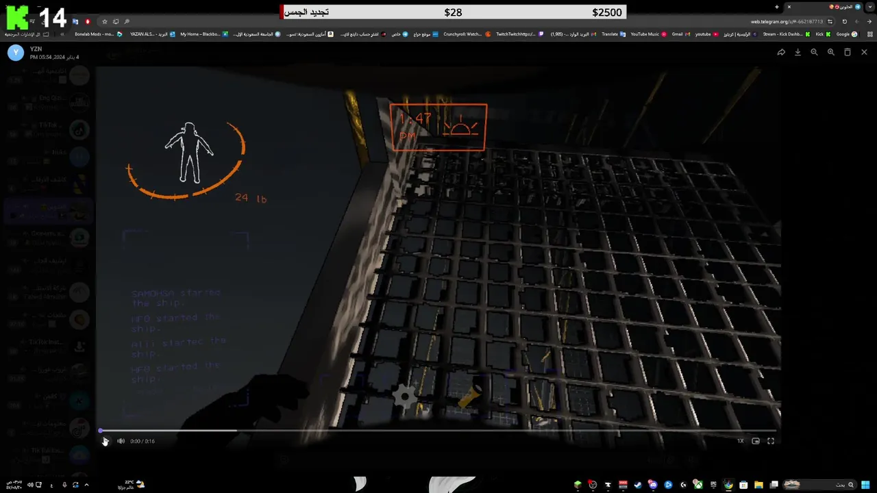Play the video in media viewer
Viewport: 877px width, 493px height.
point(105,441)
